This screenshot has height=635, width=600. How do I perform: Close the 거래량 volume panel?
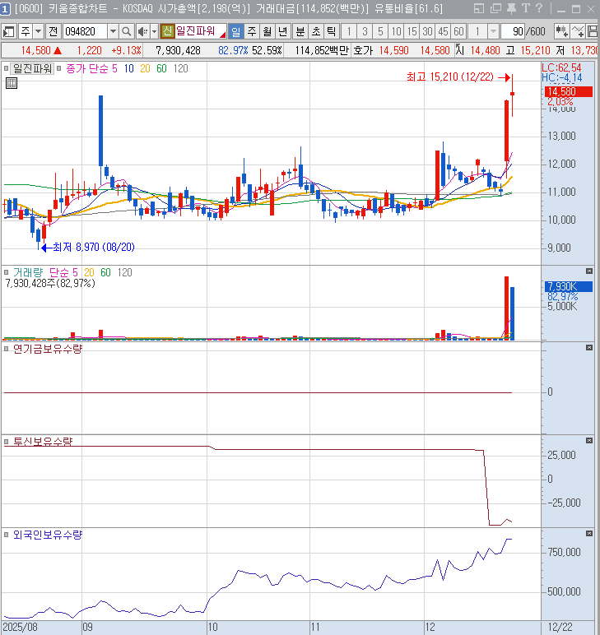point(588,271)
